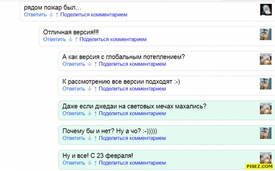Click up-arrow parent icon under 'С 23 февраля' comment

[95, 163]
